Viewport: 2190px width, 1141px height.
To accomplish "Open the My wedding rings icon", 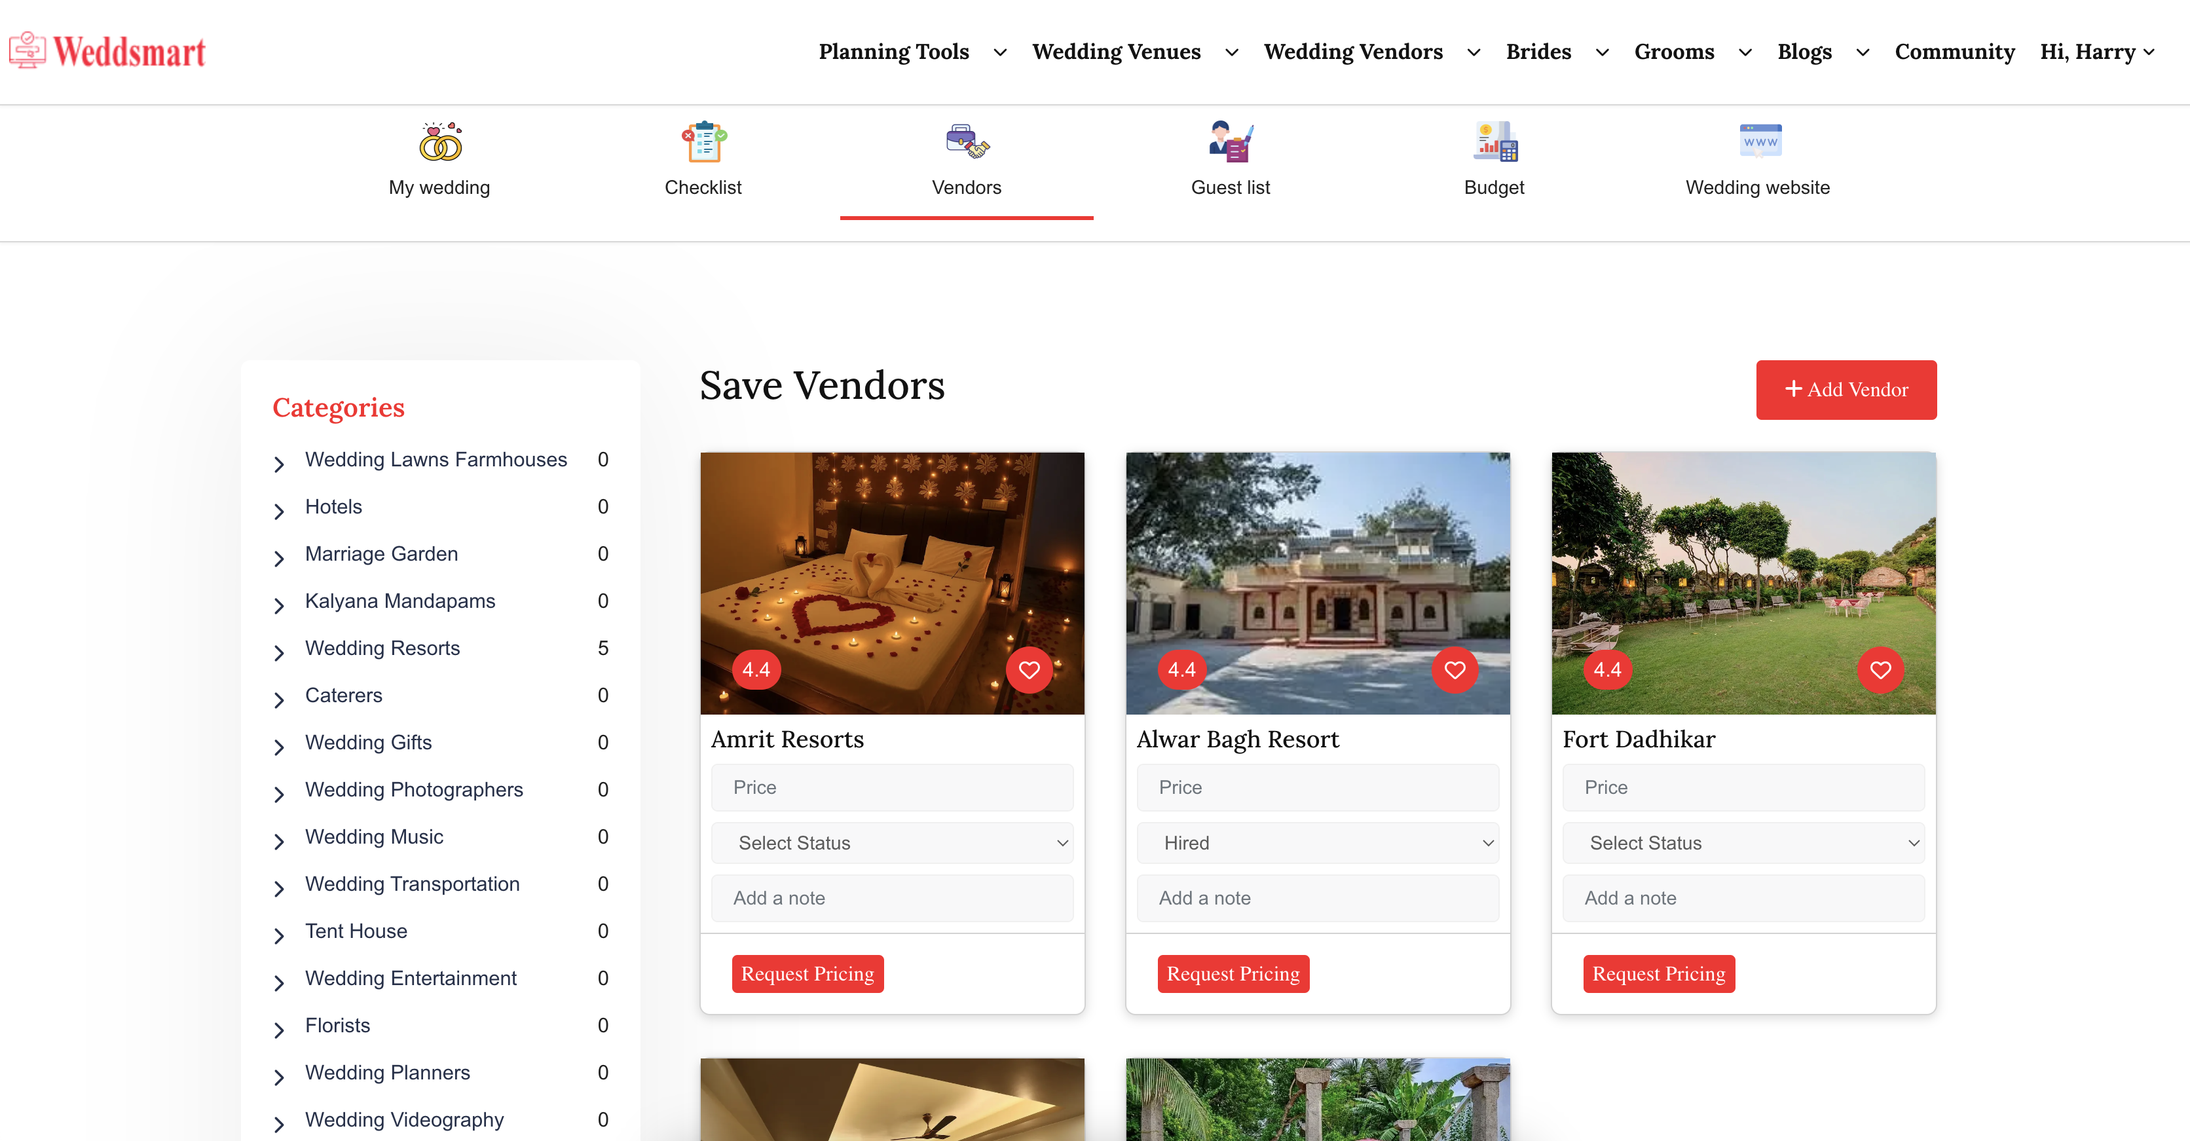I will pyautogui.click(x=439, y=141).
